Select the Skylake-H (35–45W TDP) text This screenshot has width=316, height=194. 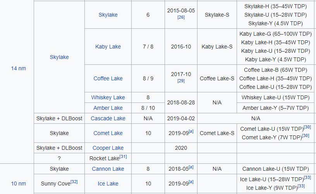[275, 6]
